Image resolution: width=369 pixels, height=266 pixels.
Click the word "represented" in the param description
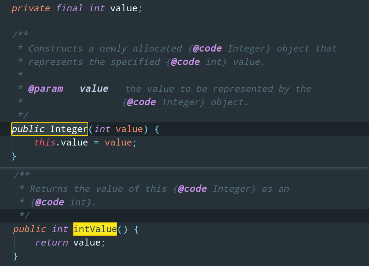pos(243,89)
